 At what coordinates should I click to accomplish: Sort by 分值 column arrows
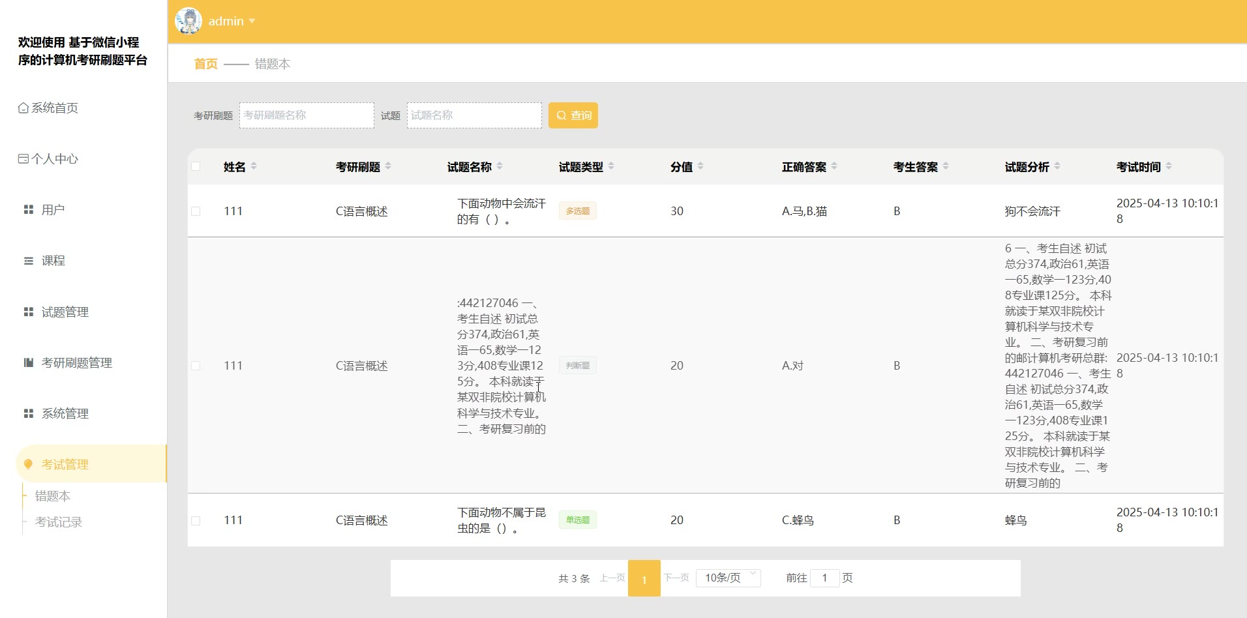point(700,166)
